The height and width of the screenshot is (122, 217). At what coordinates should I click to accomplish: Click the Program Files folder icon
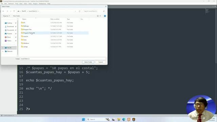pyautogui.click(x=22, y=29)
